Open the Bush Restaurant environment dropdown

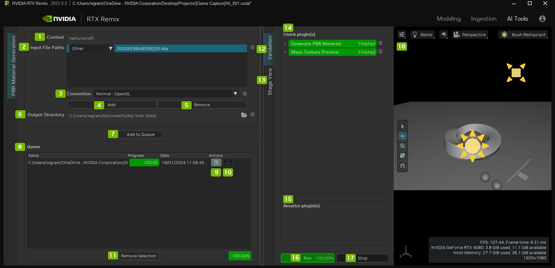(x=523, y=35)
